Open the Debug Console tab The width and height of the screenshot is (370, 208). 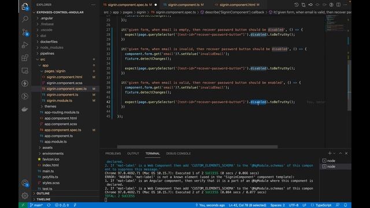pyautogui.click(x=179, y=154)
